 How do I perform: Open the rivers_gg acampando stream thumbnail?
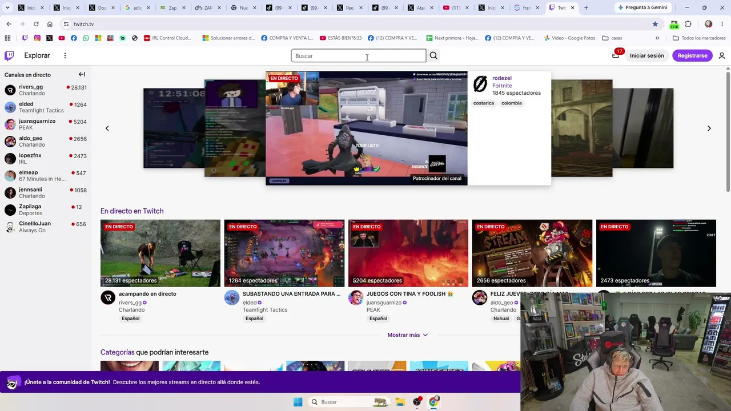(x=160, y=253)
